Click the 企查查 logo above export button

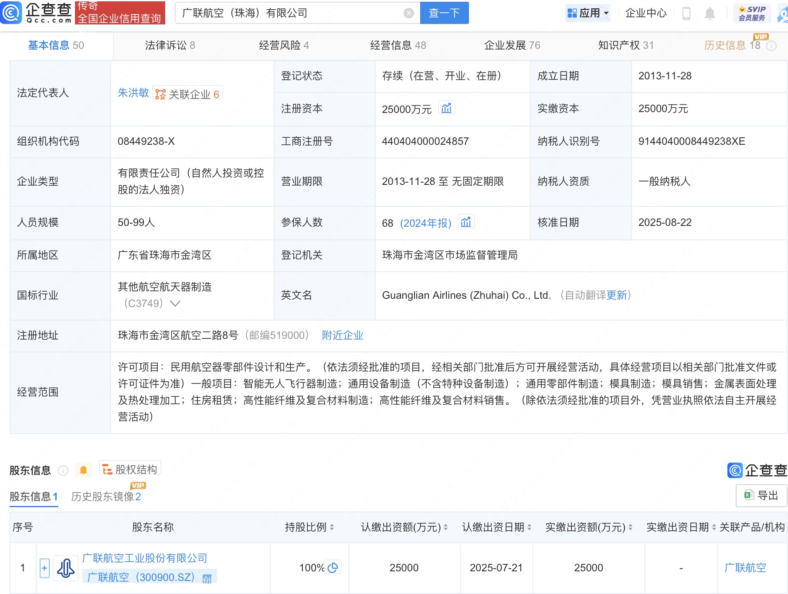click(757, 470)
